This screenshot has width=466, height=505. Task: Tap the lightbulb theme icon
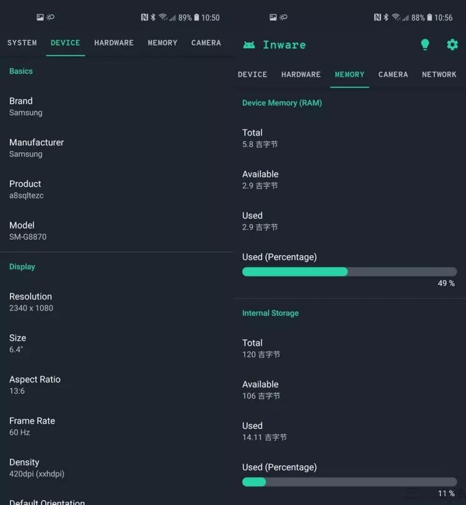(425, 44)
